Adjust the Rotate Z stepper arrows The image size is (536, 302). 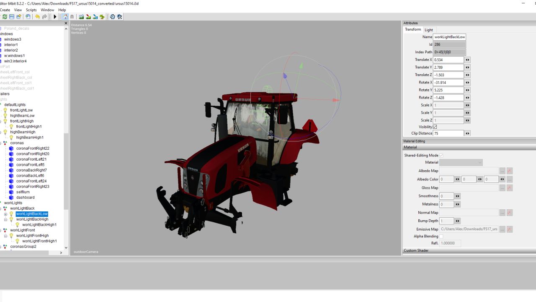(x=467, y=98)
